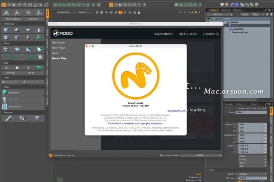Click the first orange layout icon top-left
Image resolution: width=274 pixels, height=182 pixels.
click(4, 5)
